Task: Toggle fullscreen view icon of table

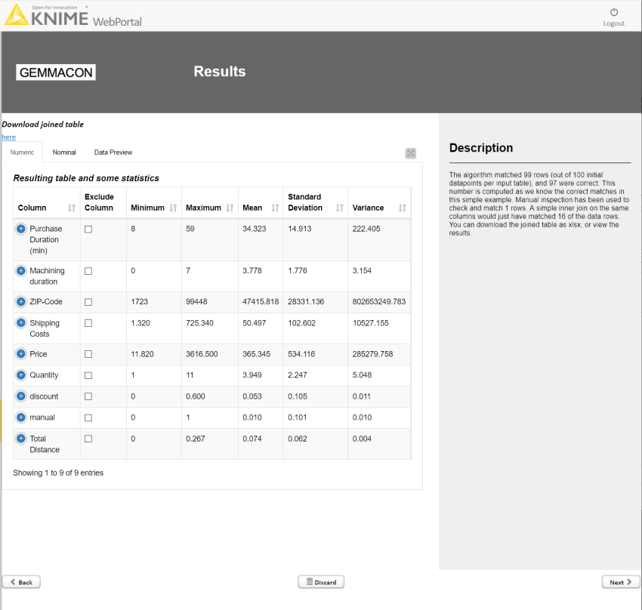Action: 410,153
